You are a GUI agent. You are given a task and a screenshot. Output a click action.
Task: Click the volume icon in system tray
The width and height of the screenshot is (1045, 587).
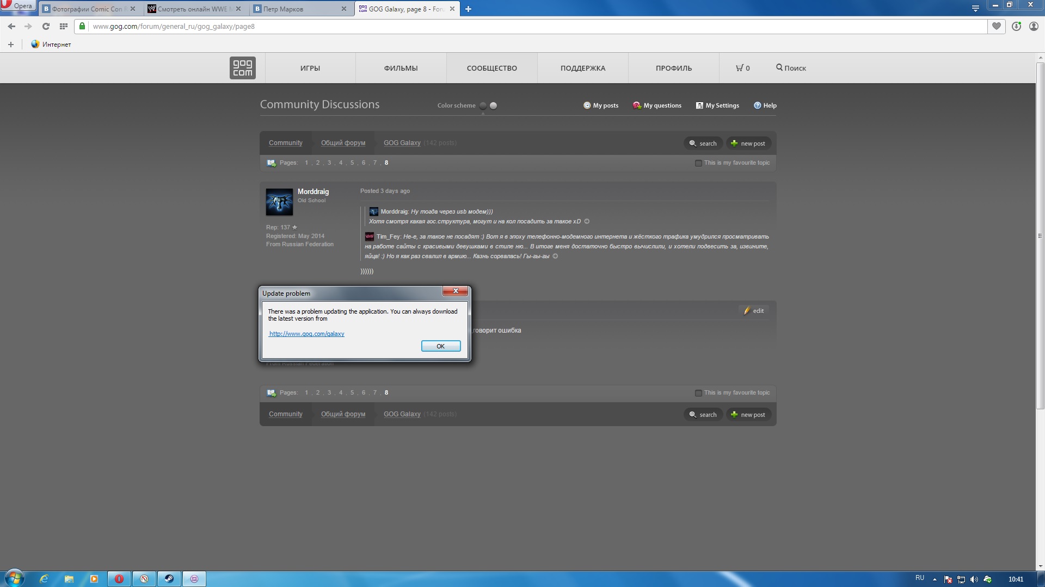974,579
